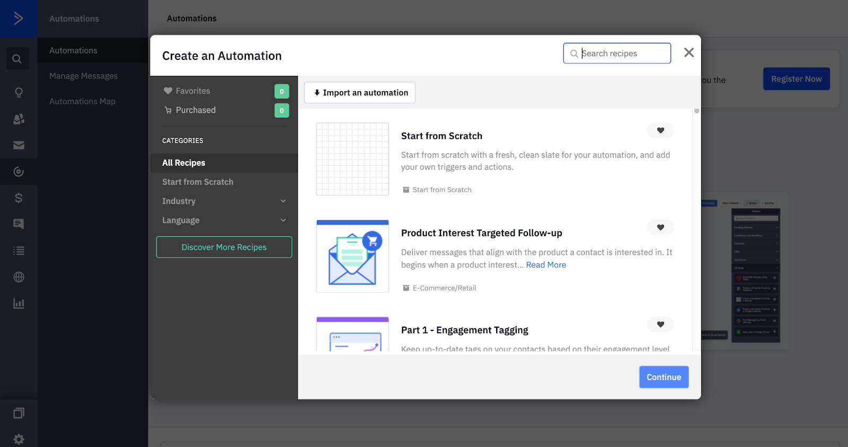Expand the Industry category
Viewport: 848px width, 447px height.
click(224, 201)
